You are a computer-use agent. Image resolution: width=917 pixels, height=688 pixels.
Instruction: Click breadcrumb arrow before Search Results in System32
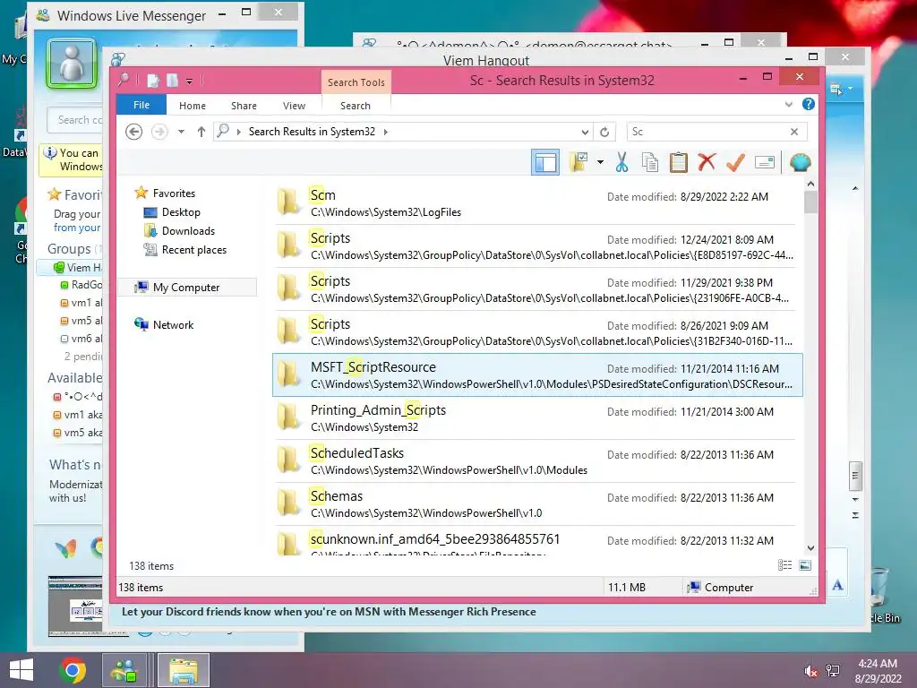(238, 132)
